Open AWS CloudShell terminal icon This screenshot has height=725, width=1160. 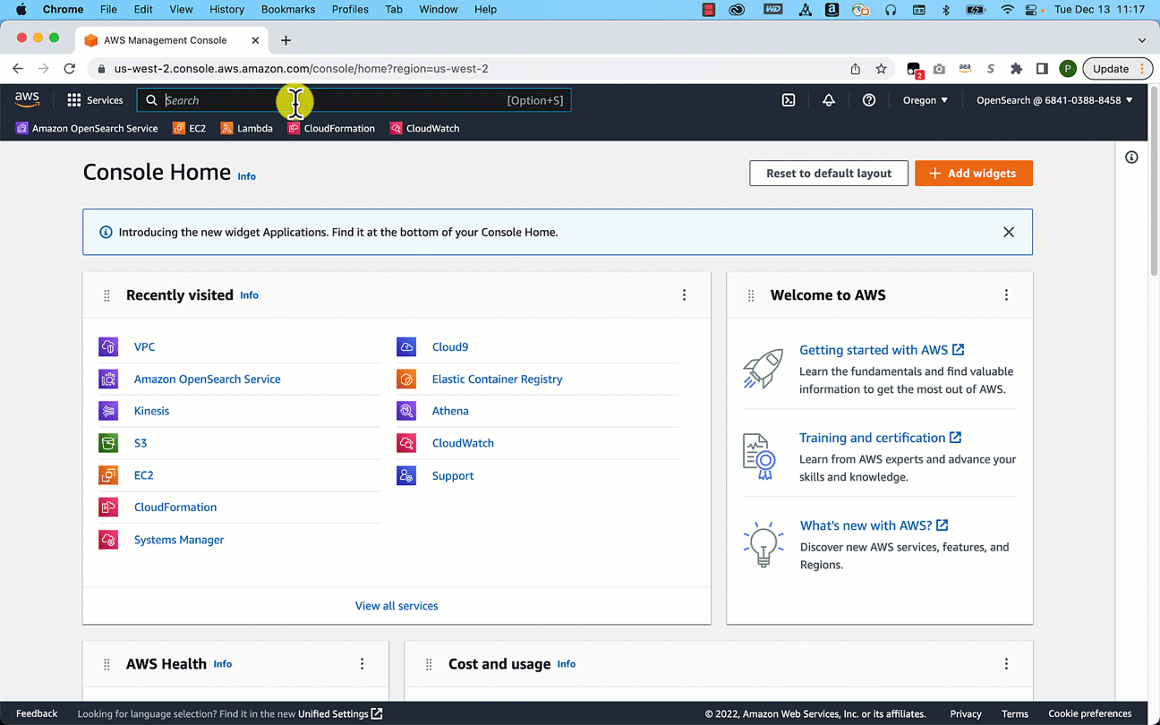pyautogui.click(x=789, y=100)
